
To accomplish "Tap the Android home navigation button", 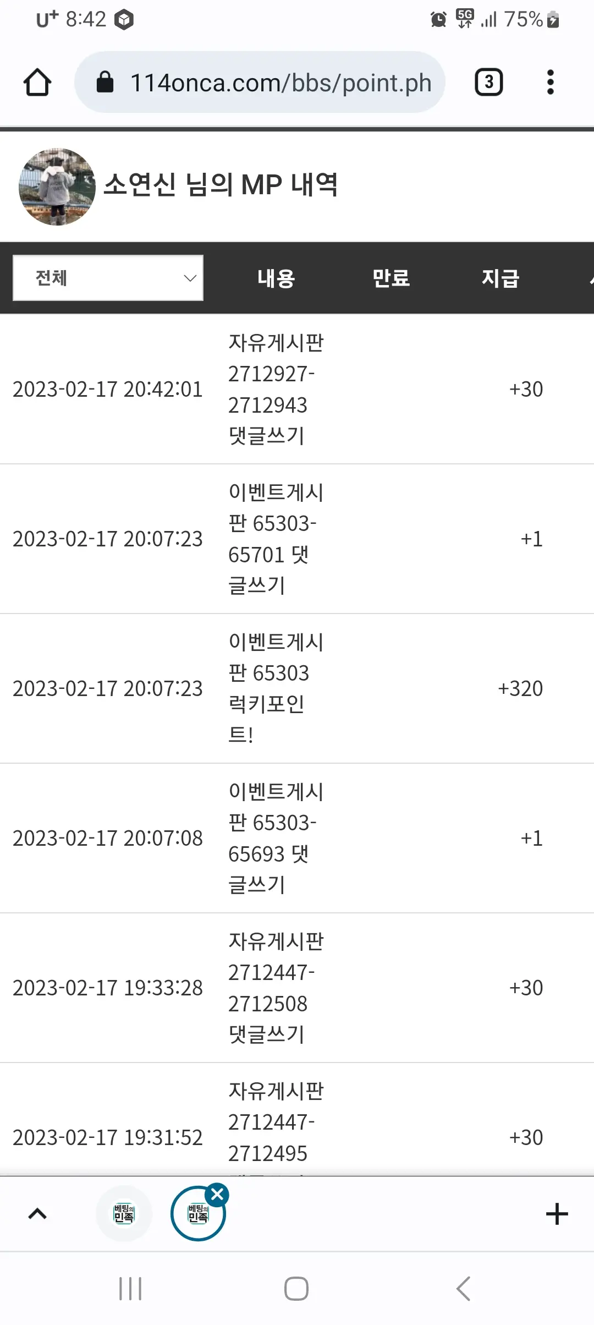I will 296,1289.
